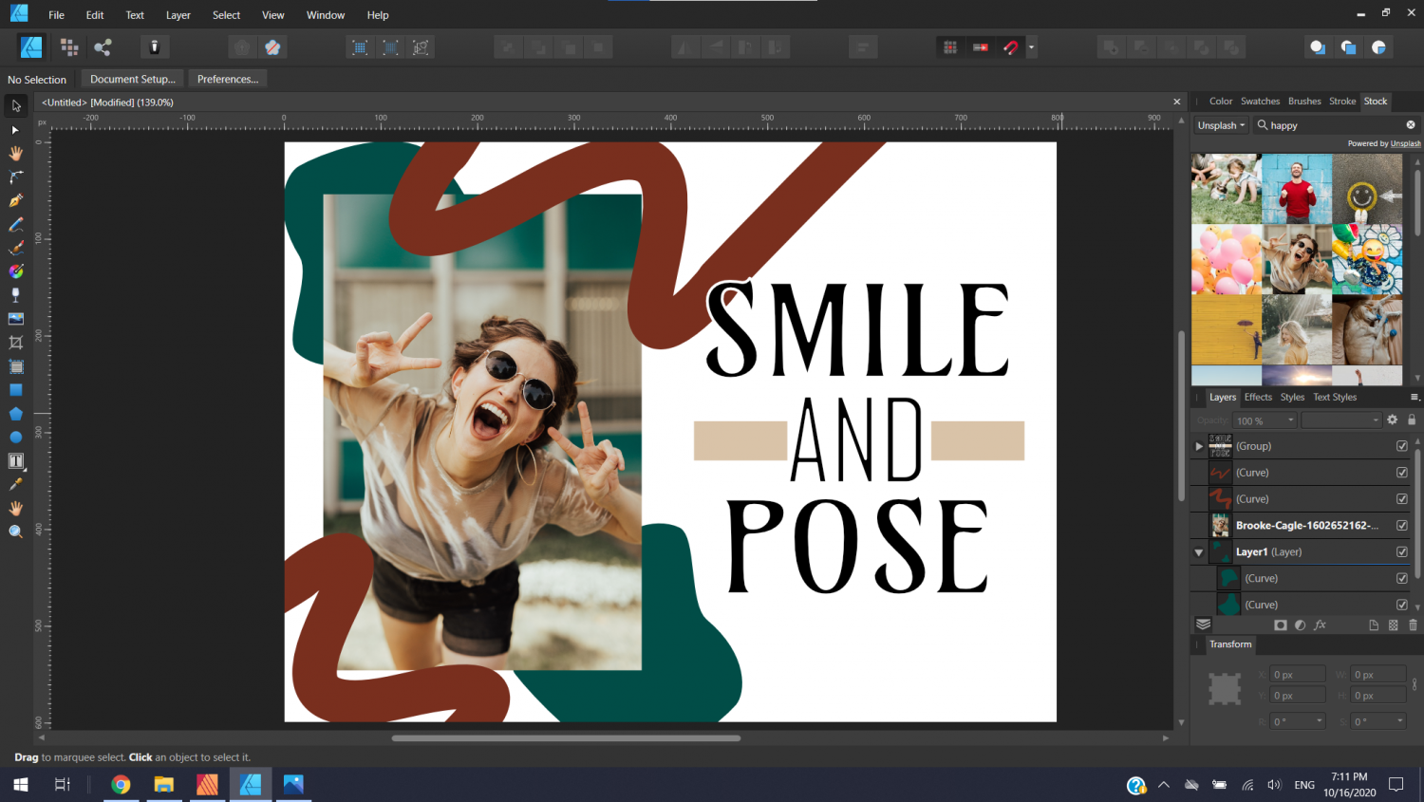The image size is (1424, 802).
Task: Click the Document Setup button
Action: coord(132,79)
